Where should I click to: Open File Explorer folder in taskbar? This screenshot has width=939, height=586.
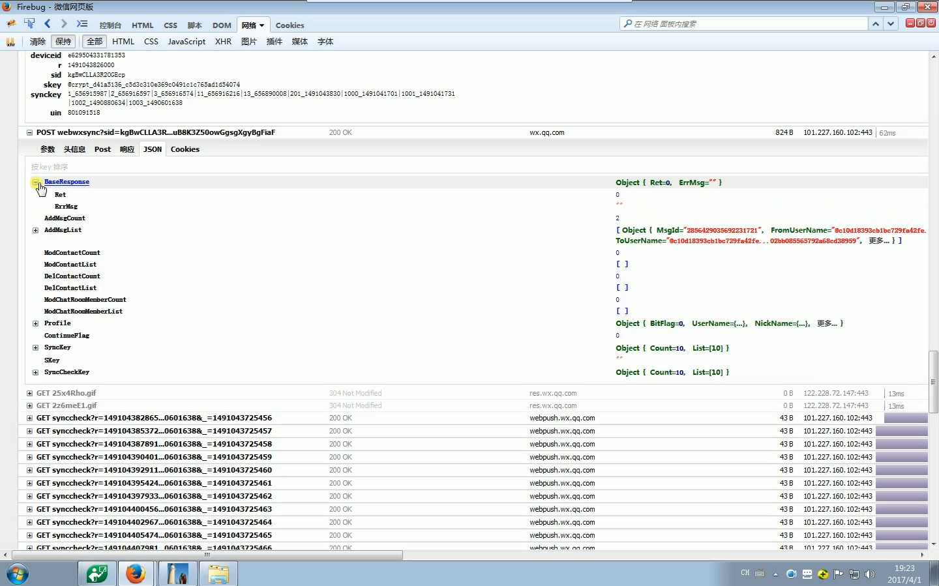pos(218,574)
